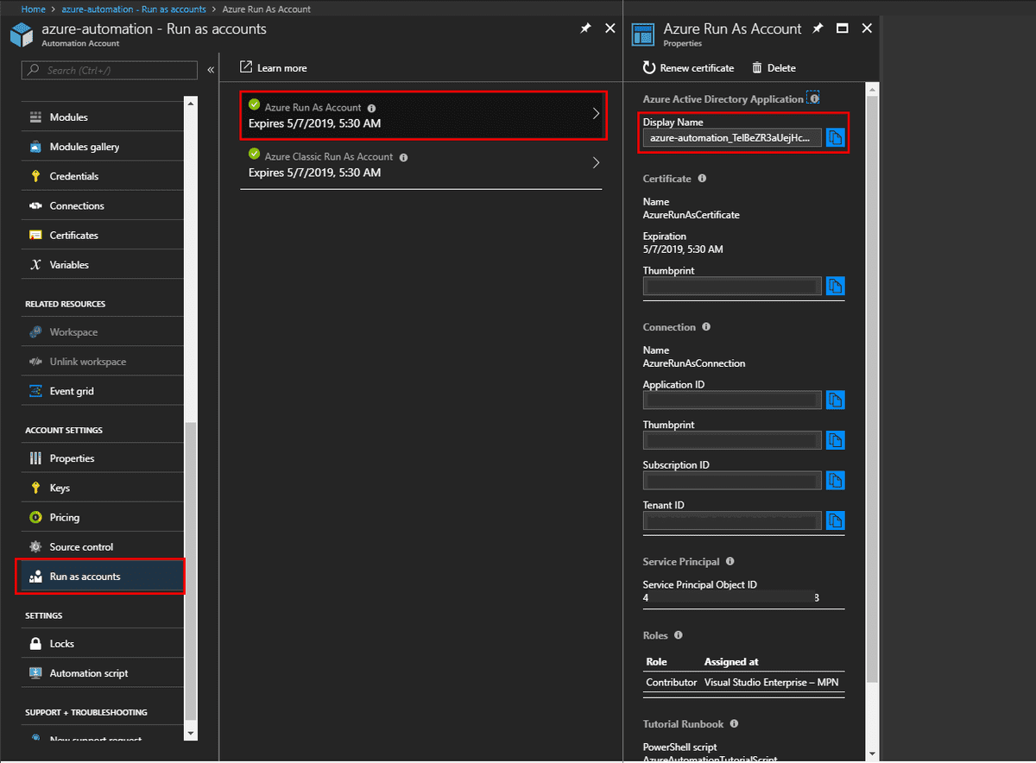Click the Modules grid icon
Image resolution: width=1036 pixels, height=763 pixels.
(x=35, y=117)
